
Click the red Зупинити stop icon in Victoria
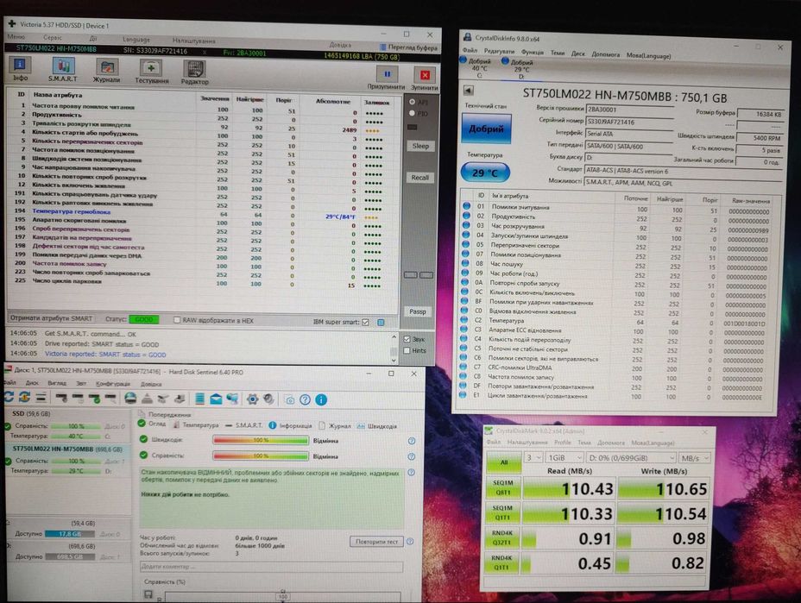(425, 76)
